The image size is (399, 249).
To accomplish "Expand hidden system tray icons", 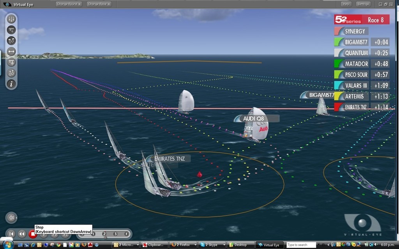I will pos(328,245).
